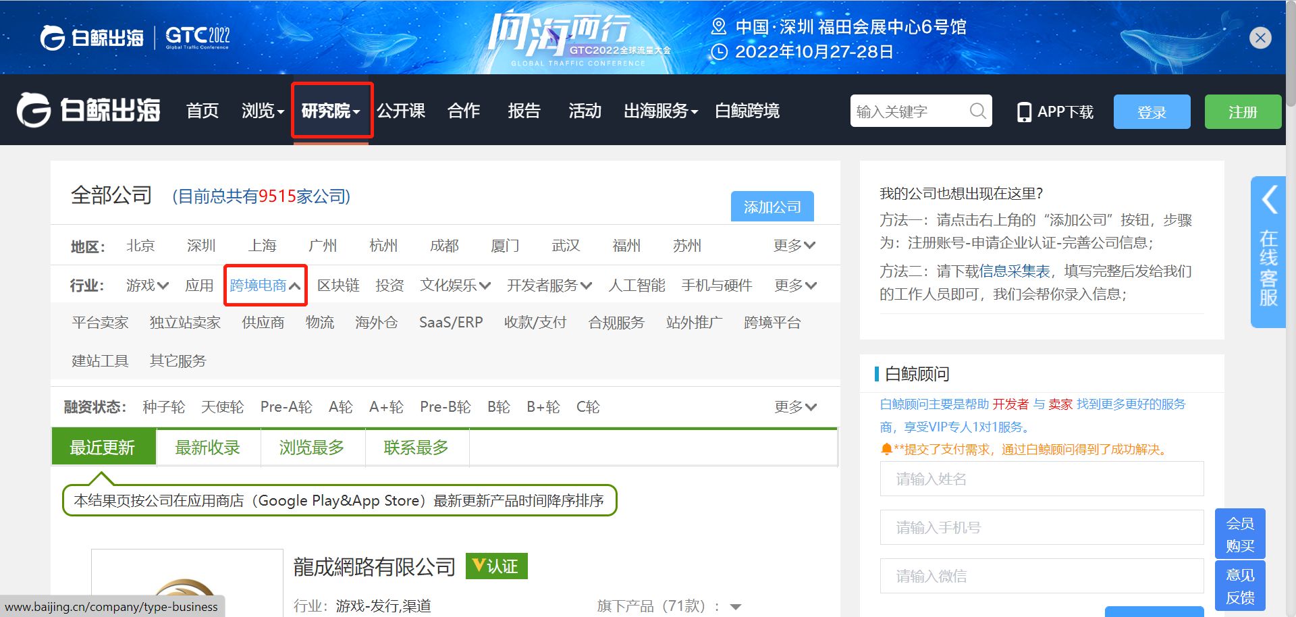Filter by Pre-A轮 funding stage
This screenshot has height=617, width=1296.
click(x=286, y=407)
